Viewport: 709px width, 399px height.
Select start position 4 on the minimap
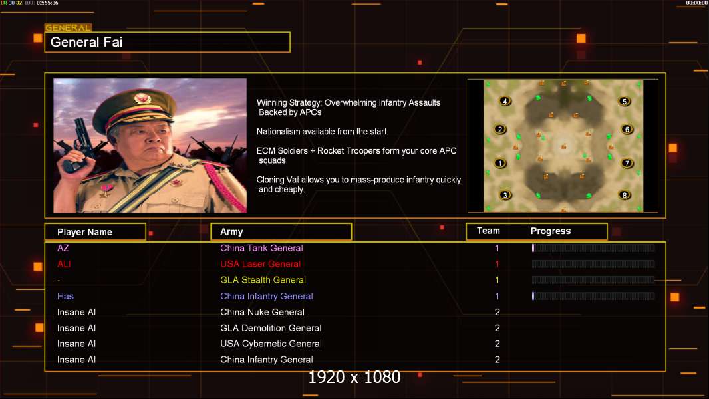(x=505, y=101)
